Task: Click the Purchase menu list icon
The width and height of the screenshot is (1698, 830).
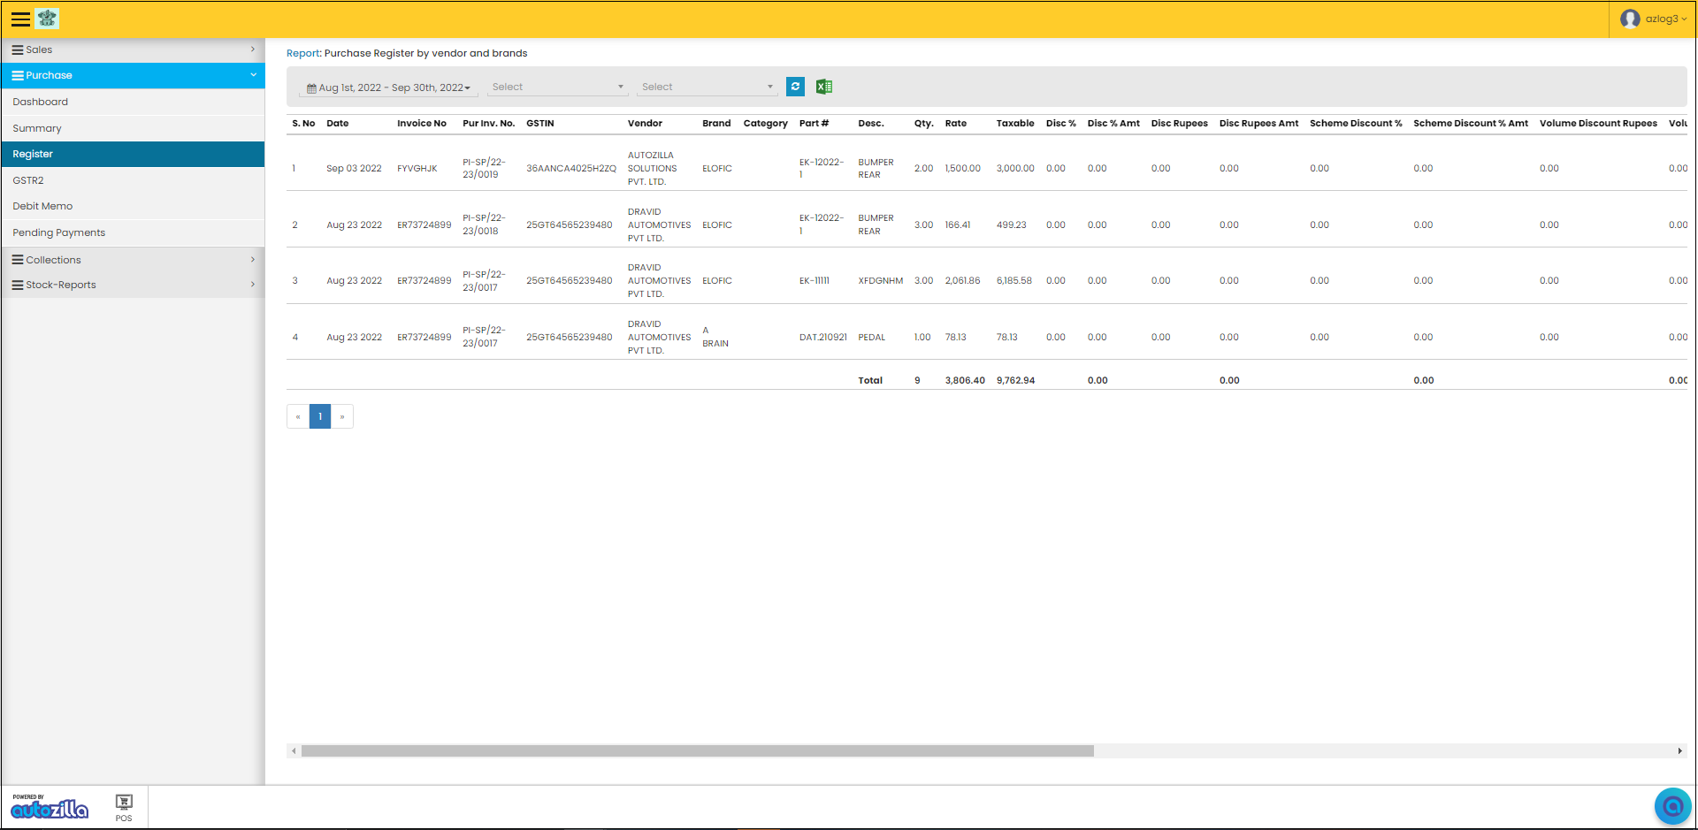Action: 18,75
